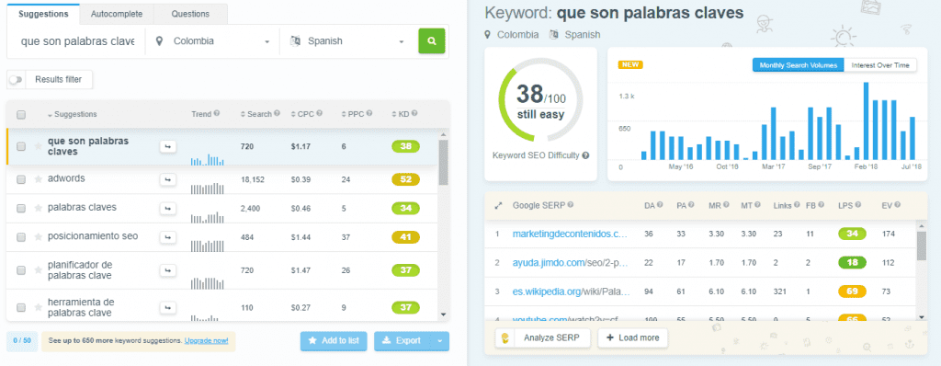941x366 pixels.
Task: Open marketingdecontenidos.c... SERP result link
Action: (x=570, y=234)
